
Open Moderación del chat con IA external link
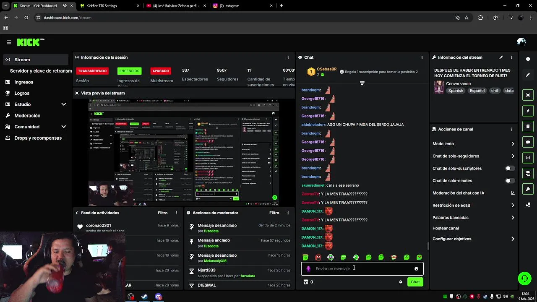point(513,193)
